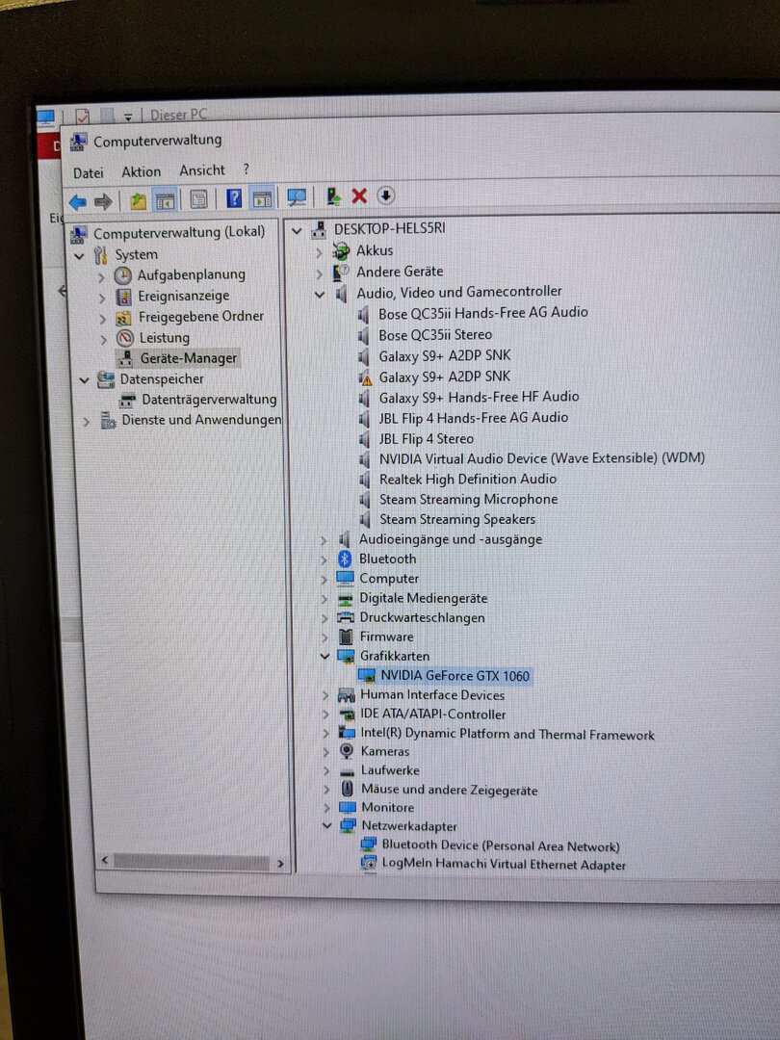Expand Dienste und Anwendungen node
This screenshot has width=780, height=1040.
(x=87, y=421)
